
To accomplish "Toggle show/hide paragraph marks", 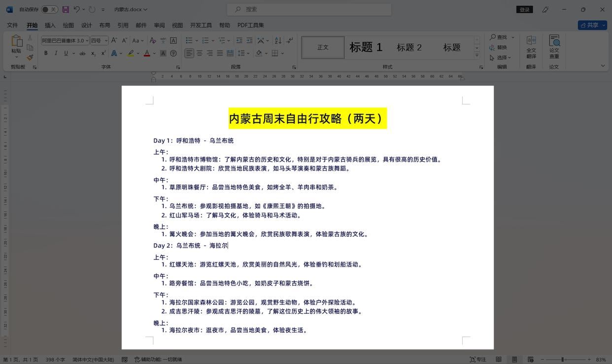I will tap(290, 40).
